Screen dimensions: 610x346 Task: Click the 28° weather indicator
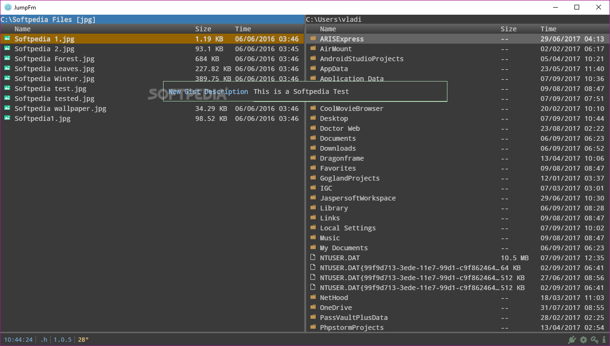[x=83, y=339]
